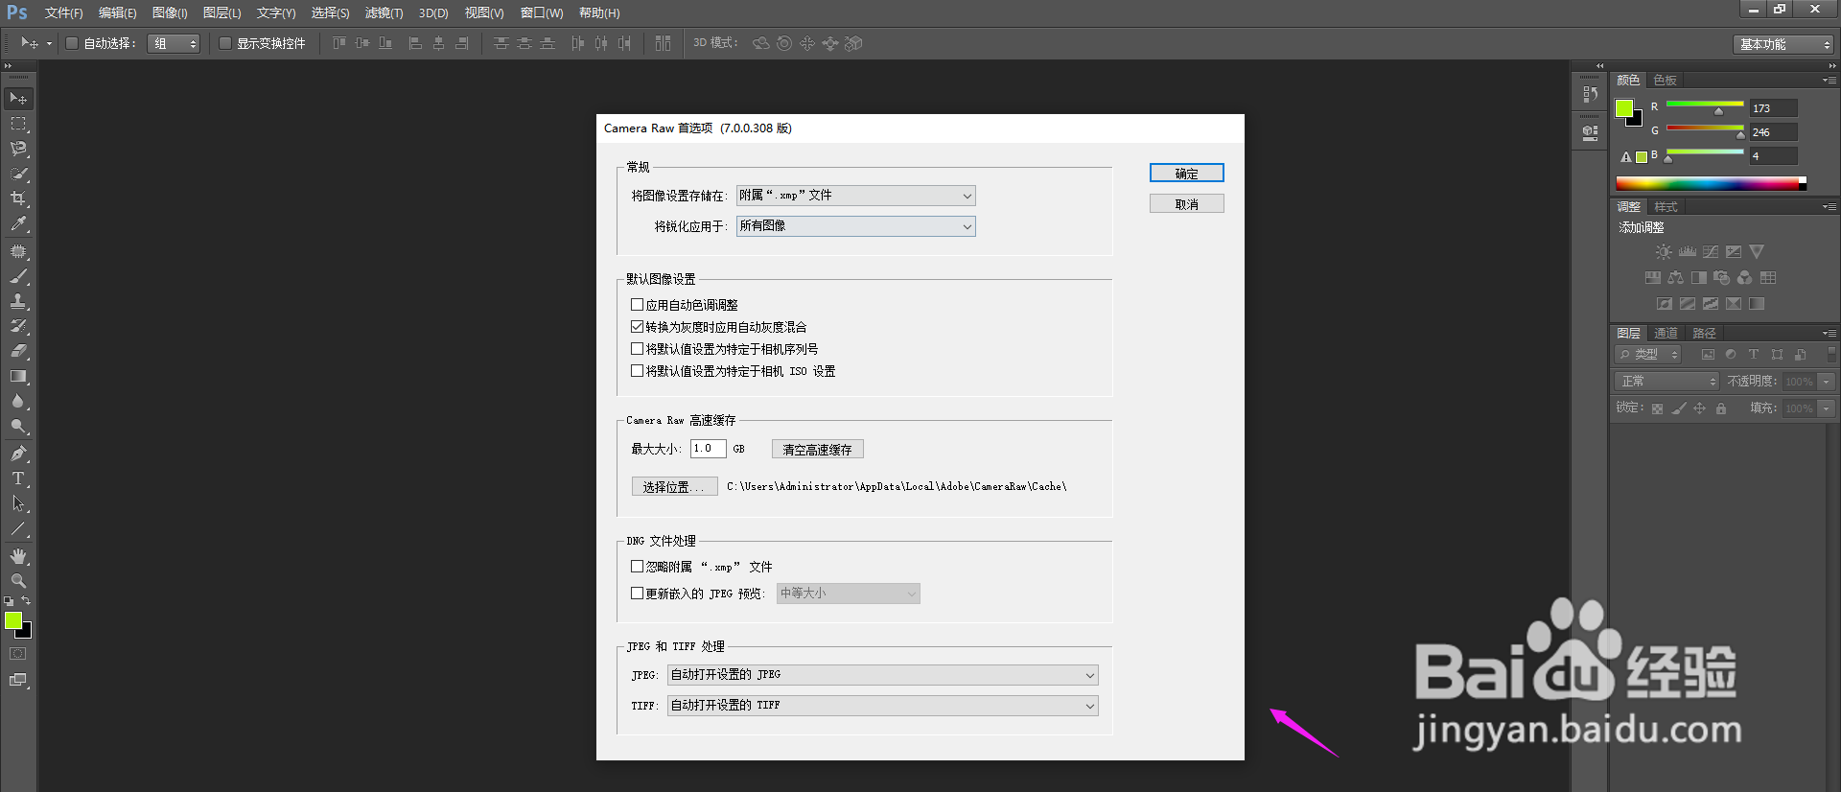
Task: Open auto-select 组 dropdown in options bar
Action: [174, 44]
